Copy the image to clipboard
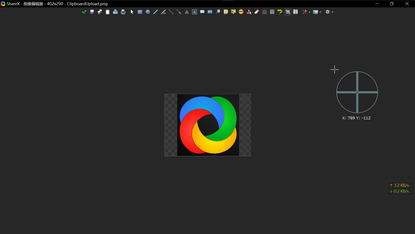This screenshot has width=415, height=234. (x=108, y=12)
